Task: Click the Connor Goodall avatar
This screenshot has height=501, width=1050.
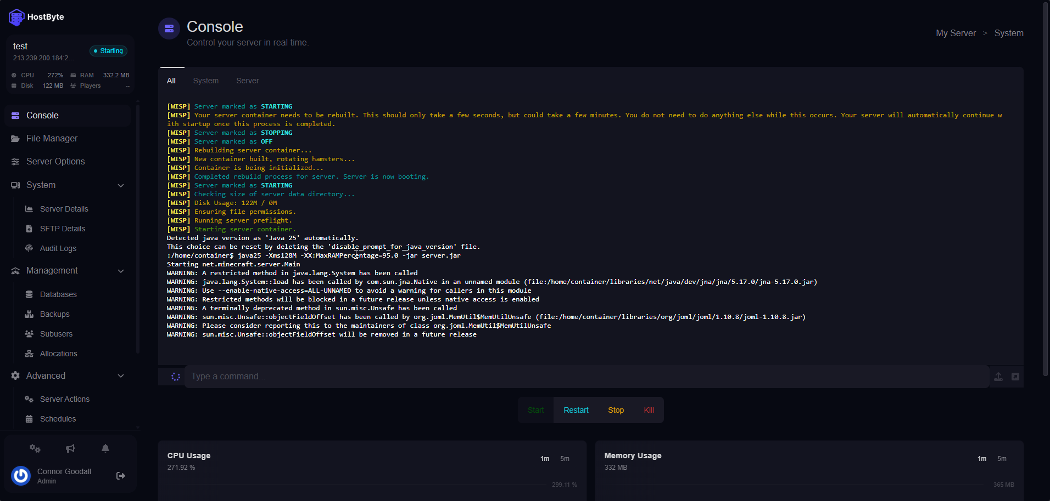Action: click(21, 476)
